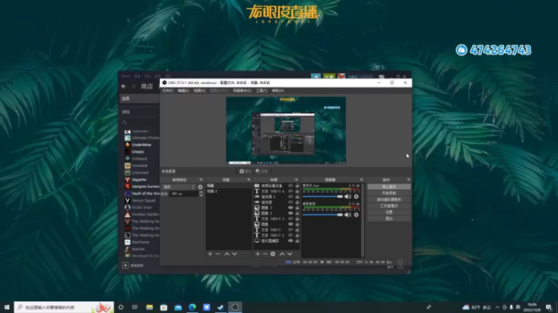Open File Explorer from the taskbar
This screenshot has height=313, width=558.
pos(149,307)
